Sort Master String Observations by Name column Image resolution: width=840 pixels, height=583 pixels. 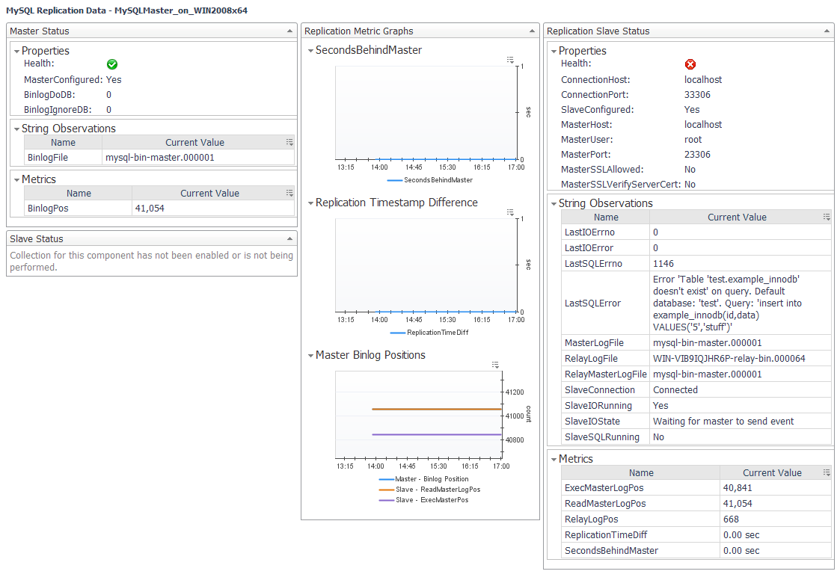(x=64, y=143)
